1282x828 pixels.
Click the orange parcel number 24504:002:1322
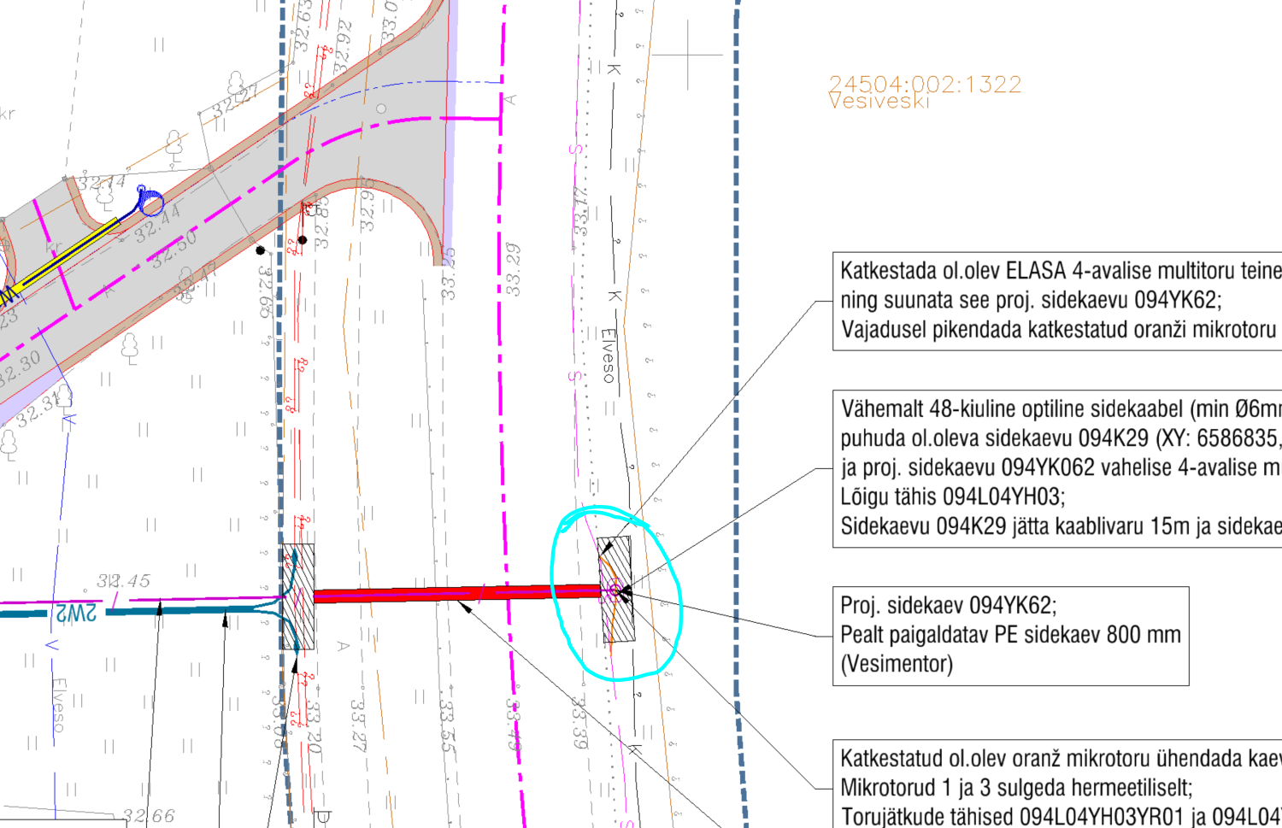click(925, 84)
